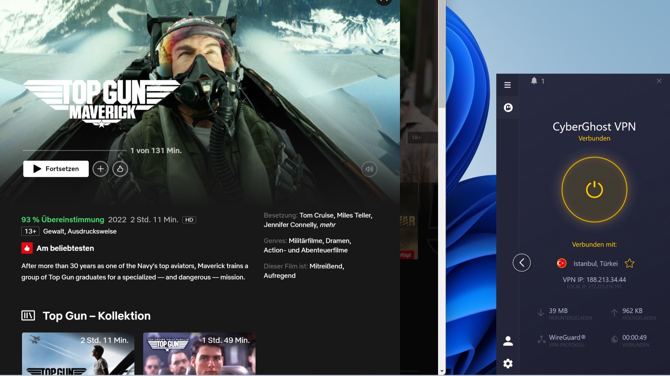This screenshot has height=376, width=670.
Task: Click the connection time clock icon
Action: pyautogui.click(x=614, y=340)
